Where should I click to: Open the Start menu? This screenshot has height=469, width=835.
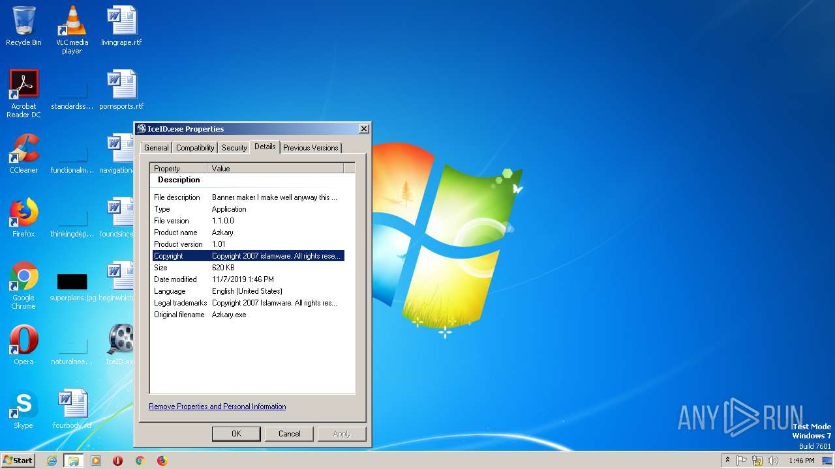18,461
